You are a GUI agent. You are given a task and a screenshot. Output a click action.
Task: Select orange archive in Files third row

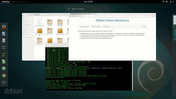tap(50, 40)
